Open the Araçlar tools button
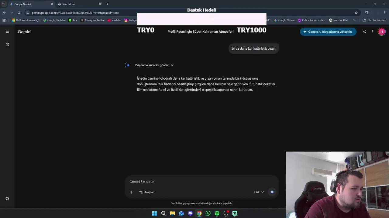Image resolution: width=389 pixels, height=218 pixels. click(x=146, y=192)
